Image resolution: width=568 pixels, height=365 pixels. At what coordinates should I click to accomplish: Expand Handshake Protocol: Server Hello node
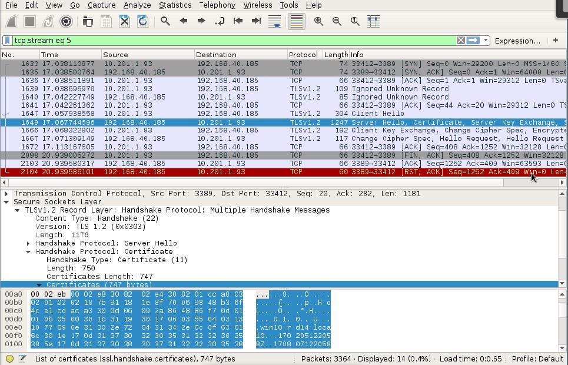pos(28,244)
